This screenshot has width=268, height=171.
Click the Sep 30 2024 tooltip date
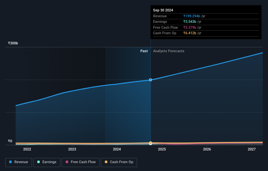click(x=163, y=10)
